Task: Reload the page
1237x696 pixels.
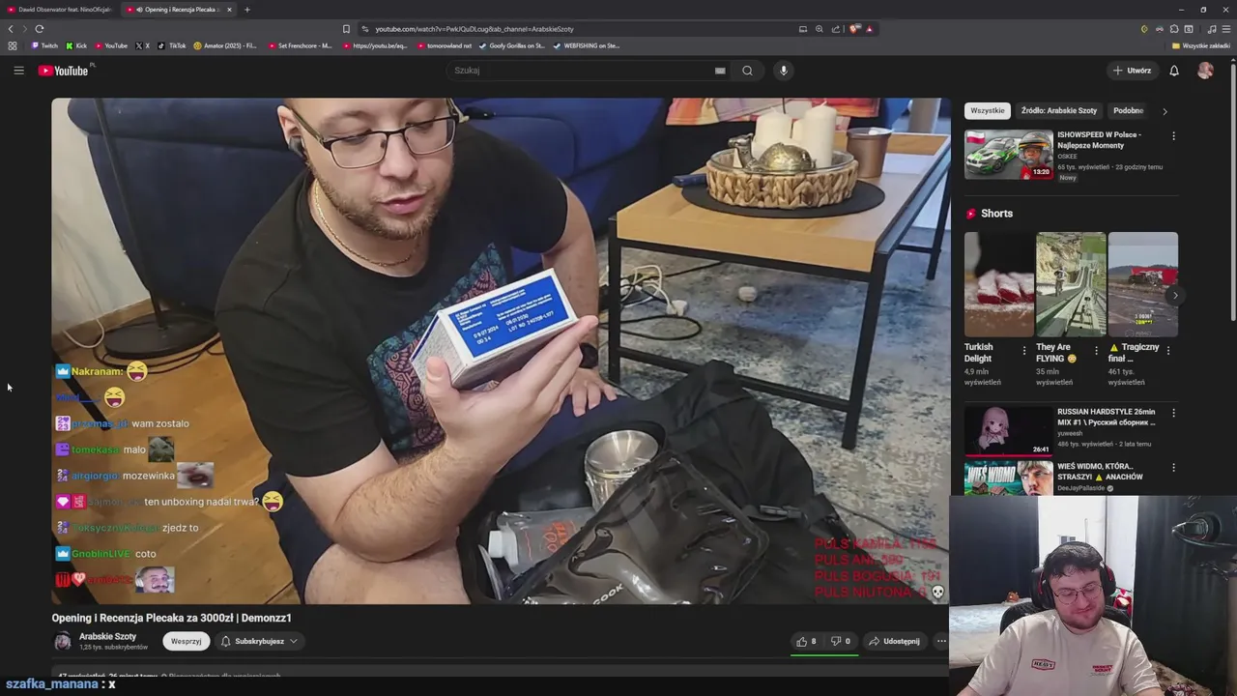Action: point(40,29)
